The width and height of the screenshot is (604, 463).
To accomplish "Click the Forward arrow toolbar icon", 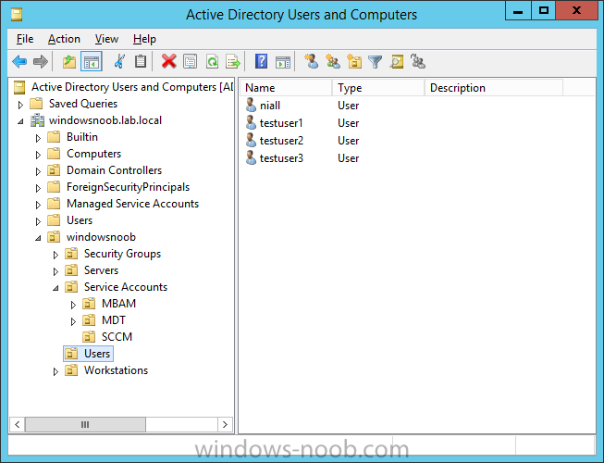I will pyautogui.click(x=41, y=62).
